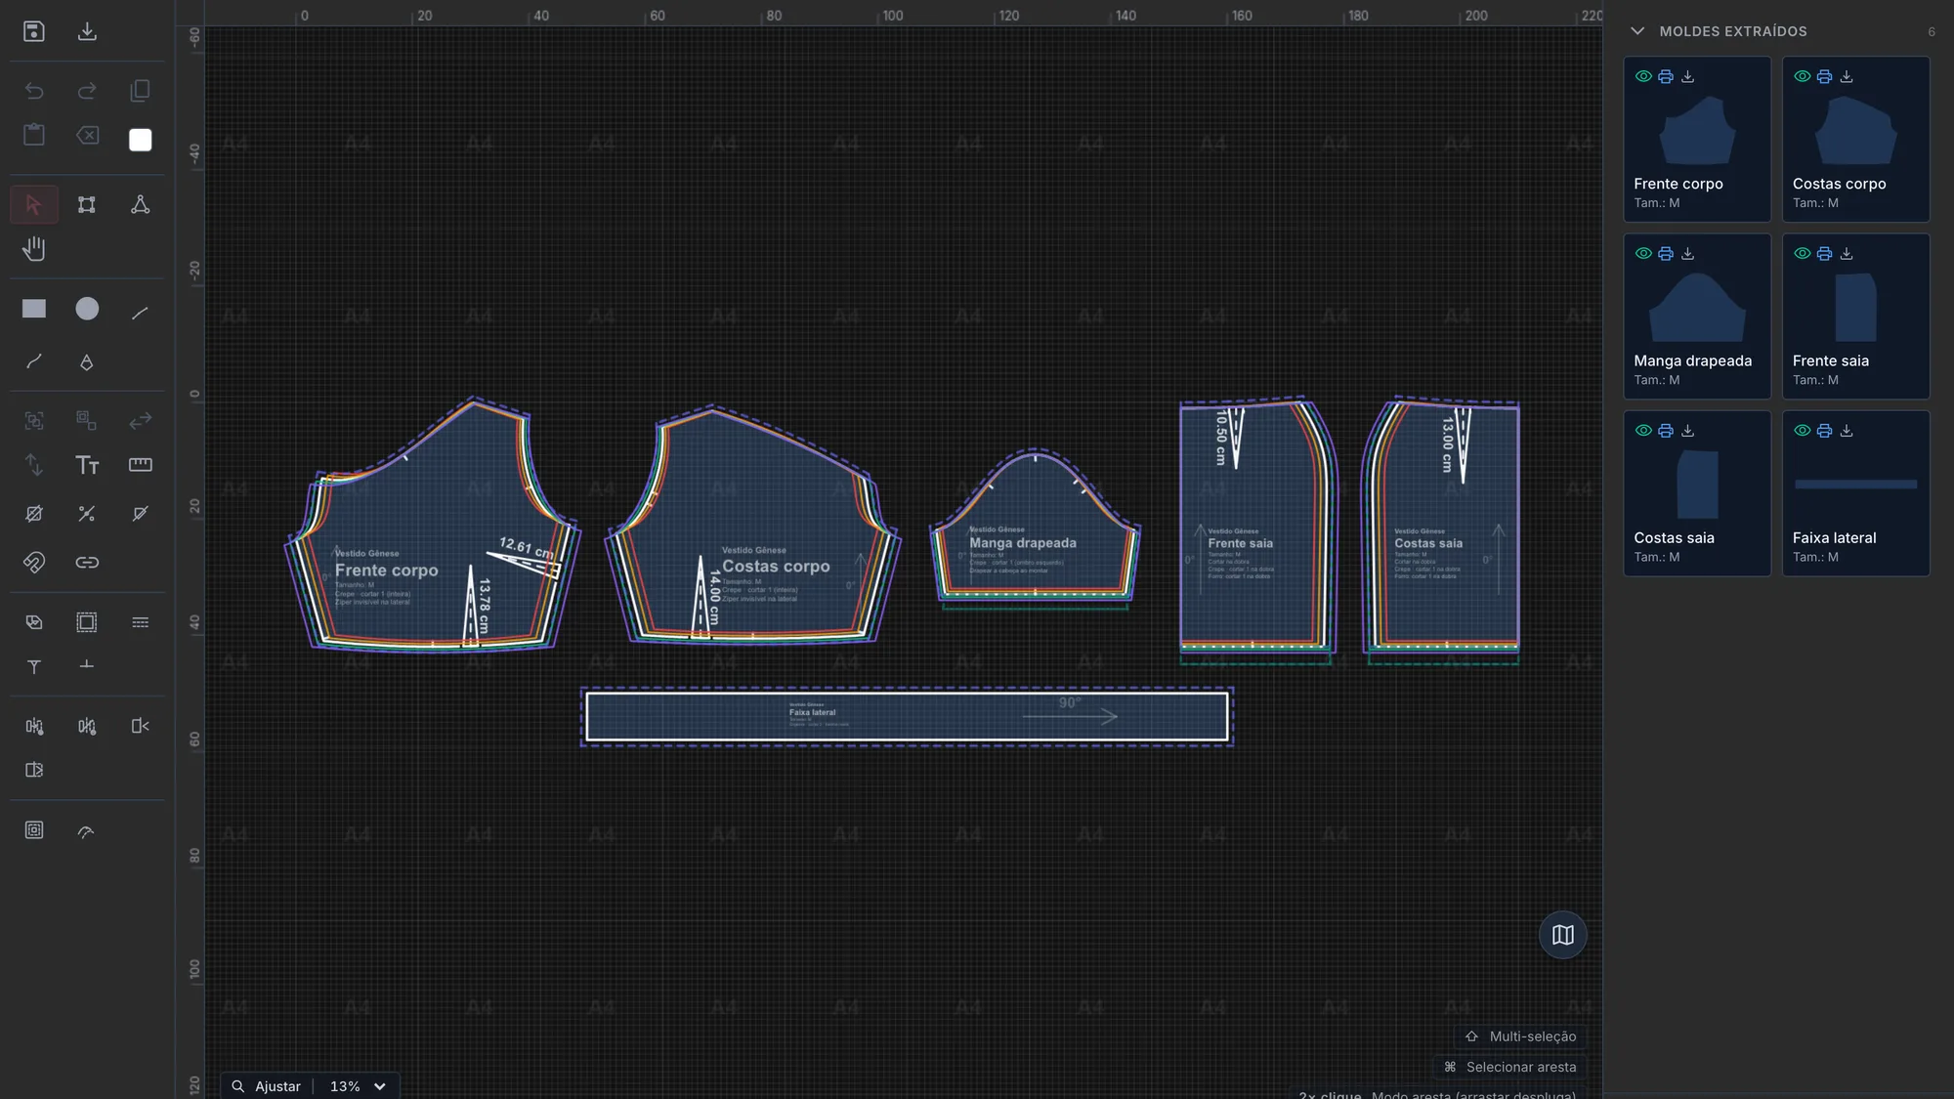The image size is (1954, 1099).
Task: Click the save icon in the toolbar
Action: pyautogui.click(x=34, y=31)
